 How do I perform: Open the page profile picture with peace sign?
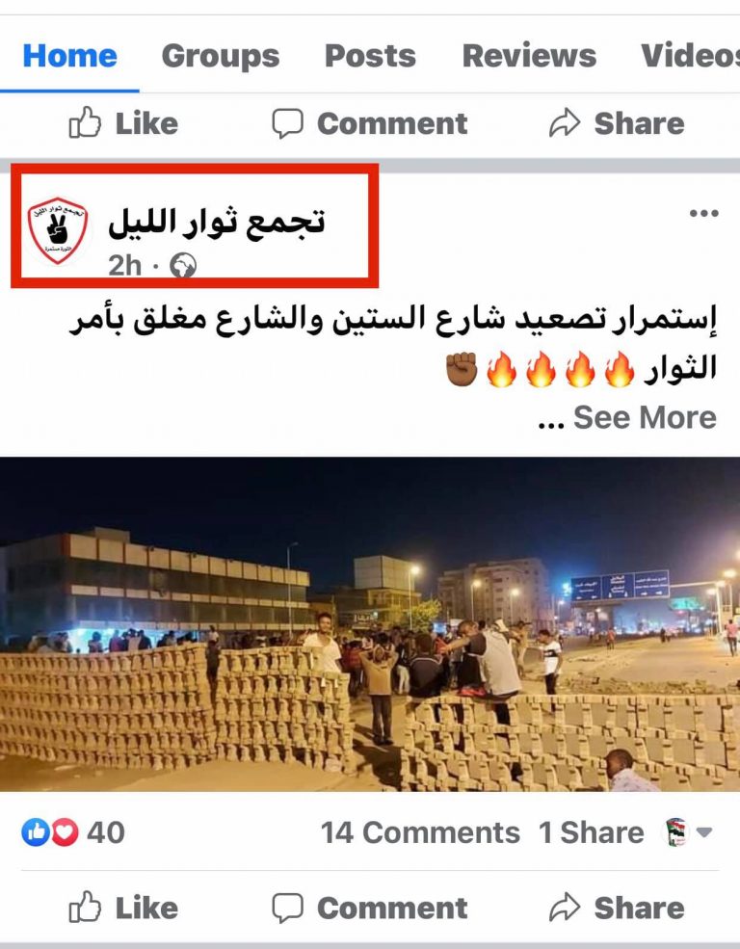tap(58, 230)
